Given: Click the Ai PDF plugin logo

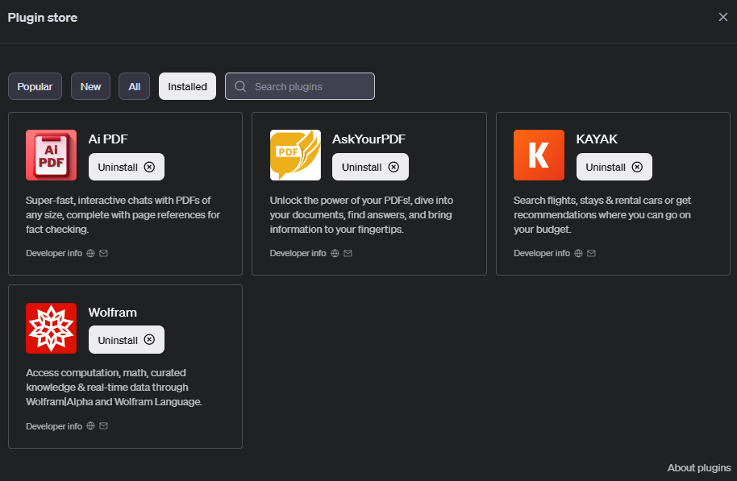Looking at the screenshot, I should (52, 155).
